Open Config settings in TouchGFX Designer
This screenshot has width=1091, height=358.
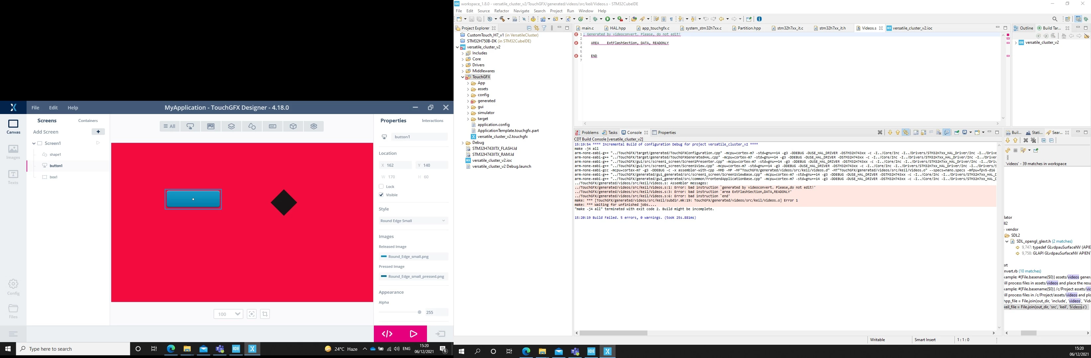tap(13, 287)
